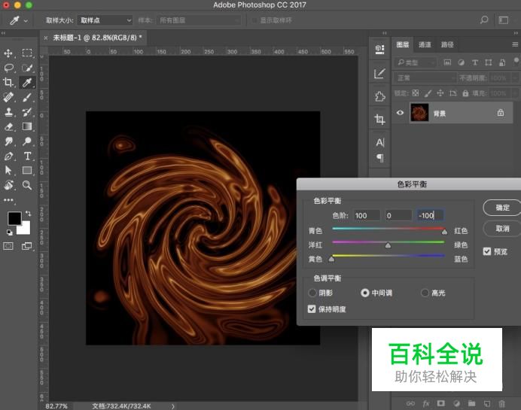This screenshot has height=410, width=521.
Task: Open the 正常 blend mode dropdown
Action: click(x=425, y=78)
